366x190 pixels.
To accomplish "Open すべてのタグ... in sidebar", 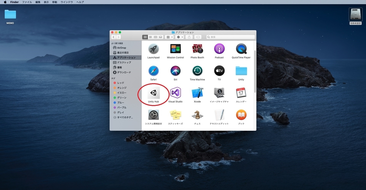I will pos(126,117).
